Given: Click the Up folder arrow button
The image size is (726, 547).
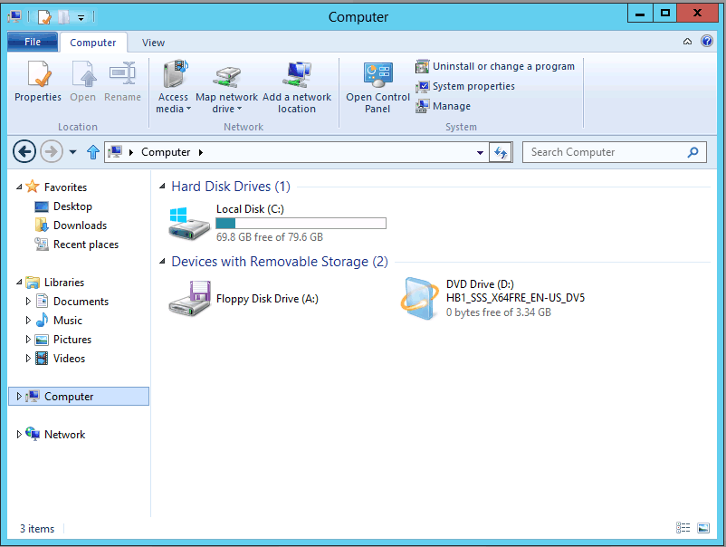Looking at the screenshot, I should (92, 152).
